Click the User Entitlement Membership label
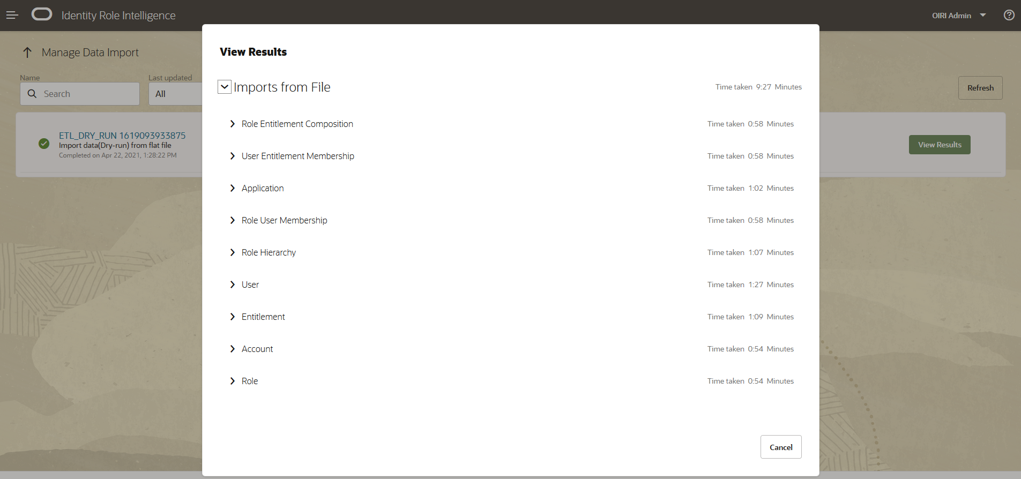Image resolution: width=1021 pixels, height=479 pixels. pyautogui.click(x=298, y=156)
